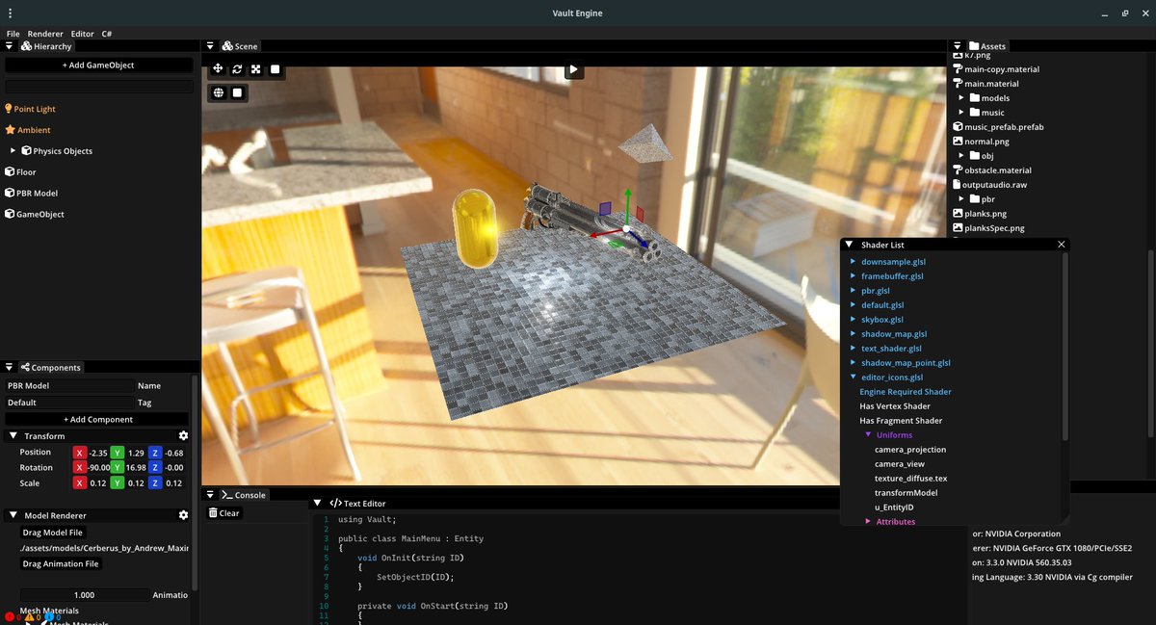
Task: Expand the music folder in Assets
Action: point(961,113)
